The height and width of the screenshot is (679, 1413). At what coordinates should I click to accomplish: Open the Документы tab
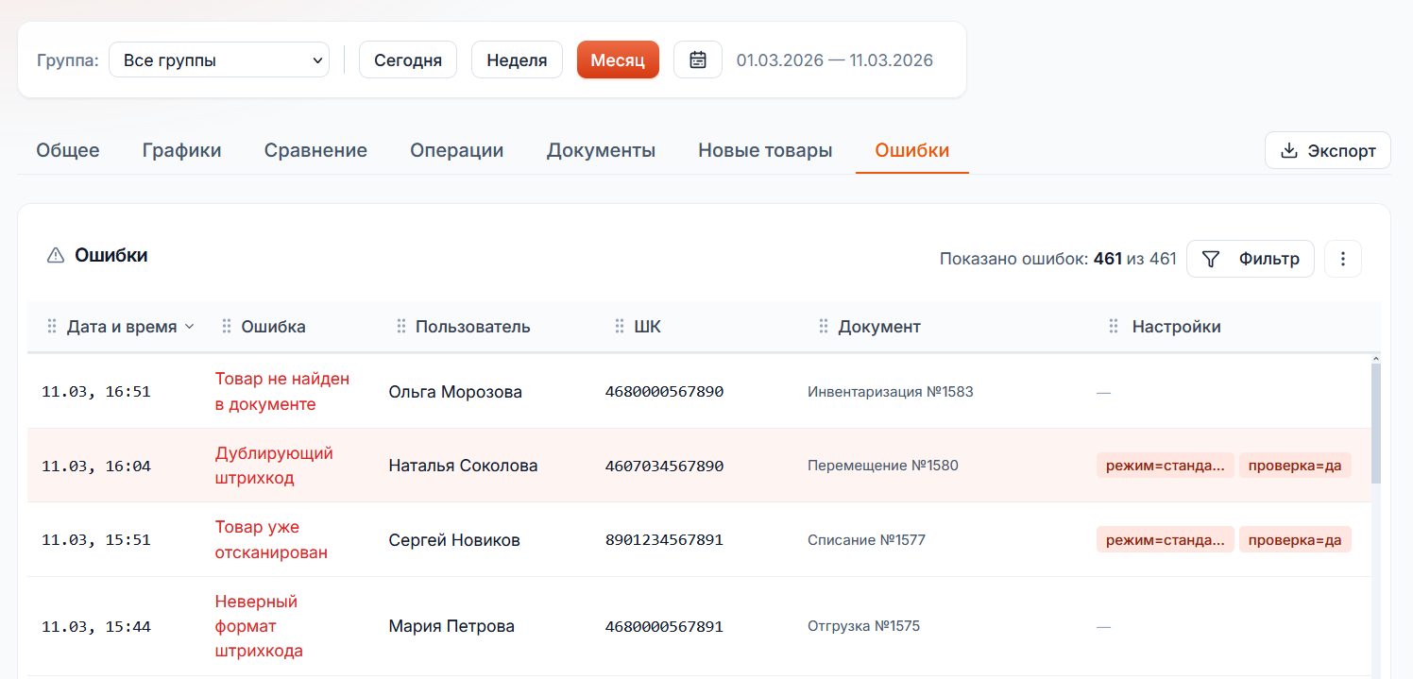point(601,150)
